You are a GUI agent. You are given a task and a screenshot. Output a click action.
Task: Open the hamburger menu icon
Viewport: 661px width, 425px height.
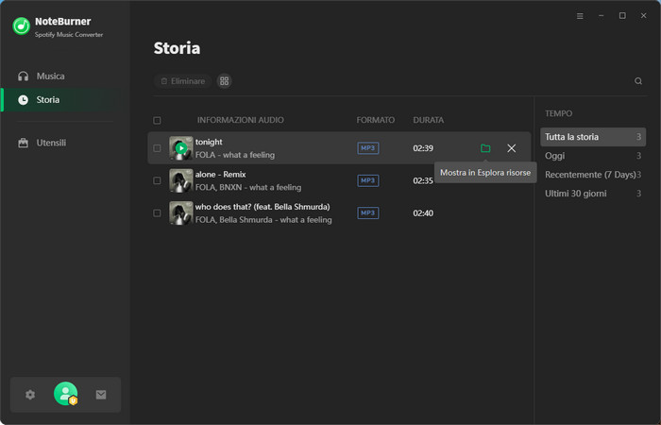coord(580,16)
